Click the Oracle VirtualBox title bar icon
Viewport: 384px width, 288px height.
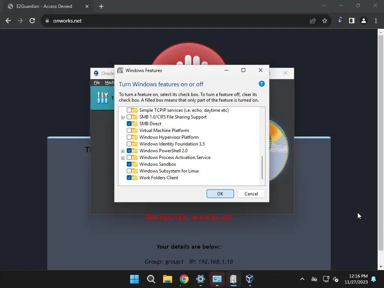(96, 73)
